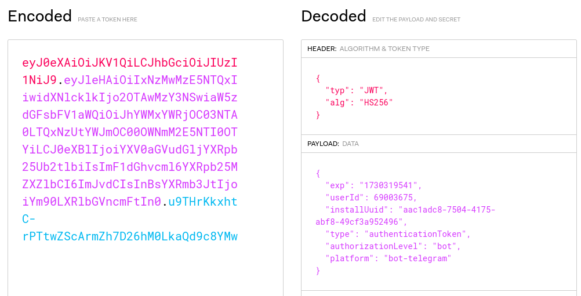581x296 pixels.
Task: Place cursor on the "alg": "HS256" line
Action: (359, 103)
